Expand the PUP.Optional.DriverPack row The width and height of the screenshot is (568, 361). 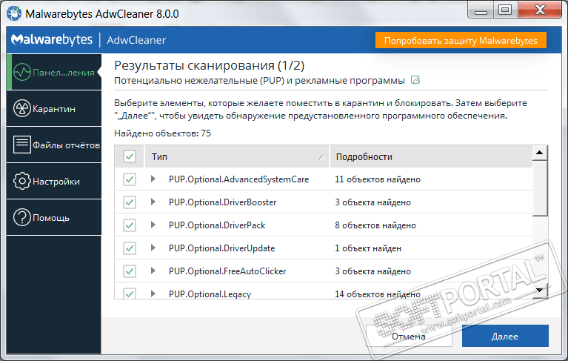153,225
